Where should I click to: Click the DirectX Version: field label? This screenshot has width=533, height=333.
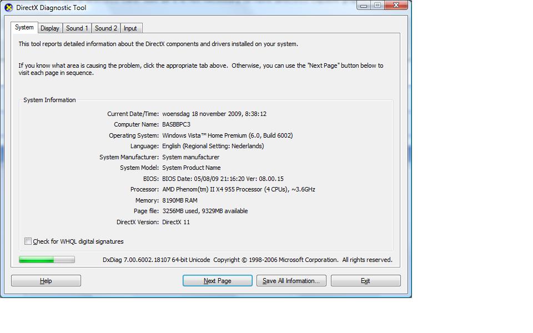138,222
